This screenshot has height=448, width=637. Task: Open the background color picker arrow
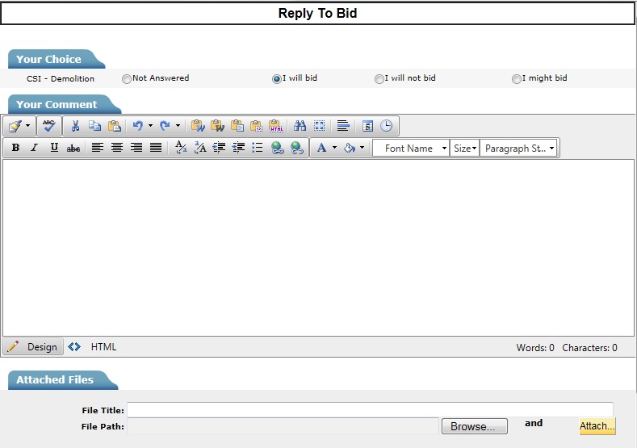tap(362, 148)
